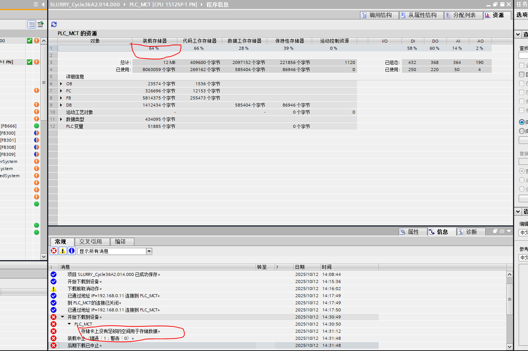Click the info icon on the 已成功保存 row
Viewport: 528px width, 351px height.
[x=54, y=274]
